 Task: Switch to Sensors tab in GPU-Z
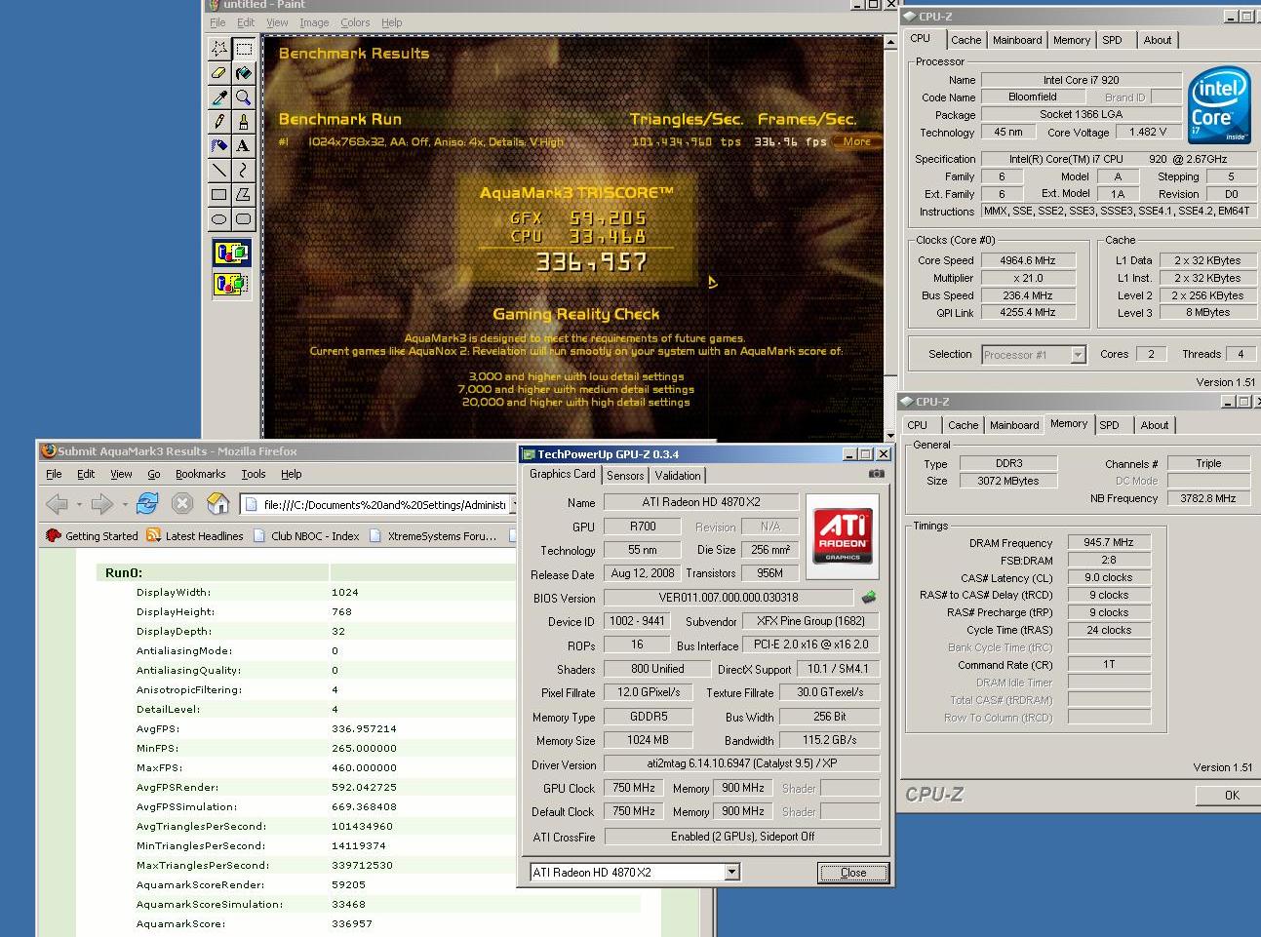pos(625,476)
